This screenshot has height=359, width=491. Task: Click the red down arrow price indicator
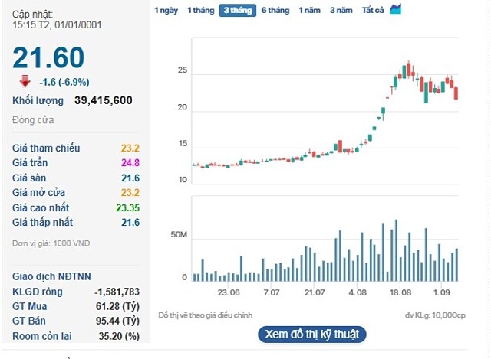click(x=25, y=81)
